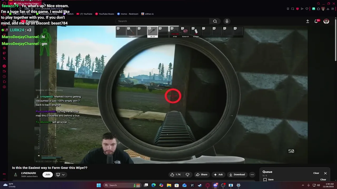Open Opera GX from taskbar
This screenshot has width=337, height=189.
pos(208,185)
